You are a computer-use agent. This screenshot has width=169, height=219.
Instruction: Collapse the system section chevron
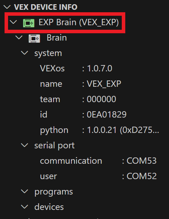coord(24,53)
